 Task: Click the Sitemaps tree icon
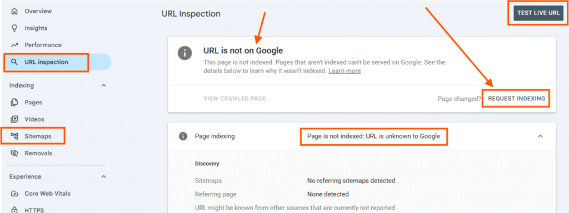pyautogui.click(x=14, y=136)
